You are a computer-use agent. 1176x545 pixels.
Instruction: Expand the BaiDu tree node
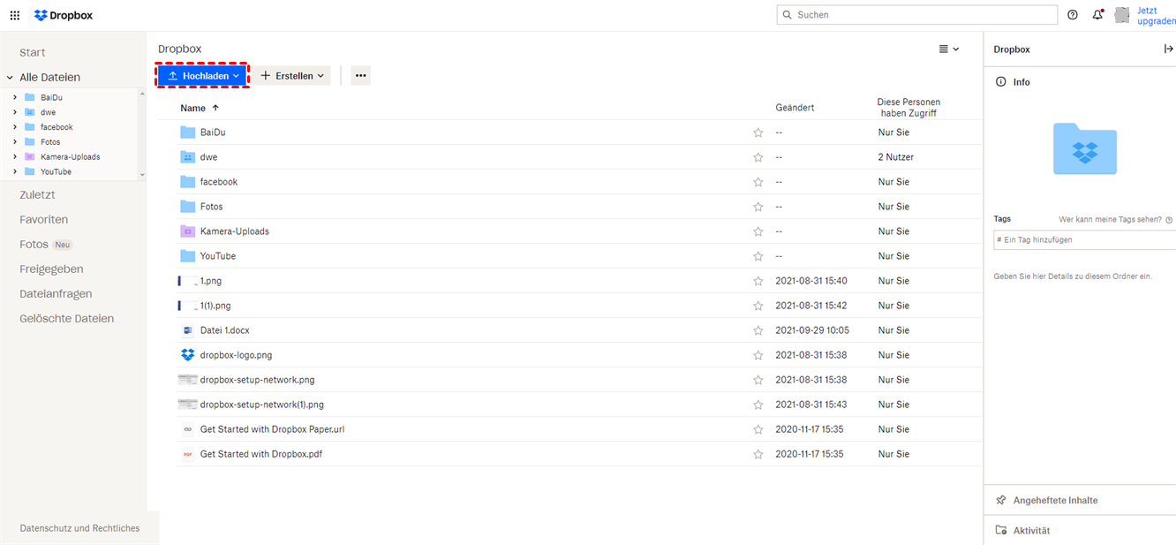pos(15,97)
